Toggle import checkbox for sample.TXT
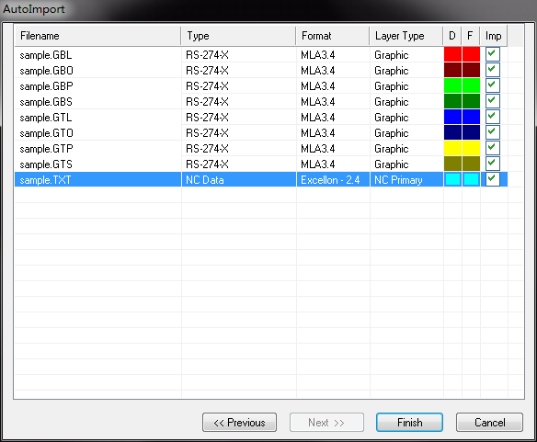Screen dimensions: 537x442 point(493,179)
